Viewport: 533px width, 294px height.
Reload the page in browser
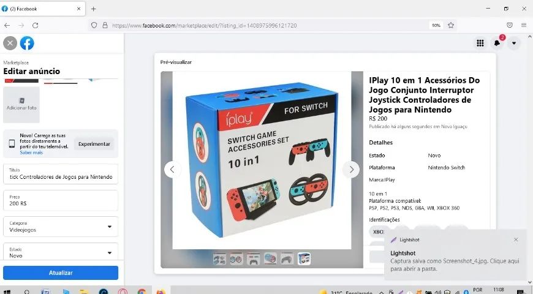(36, 25)
